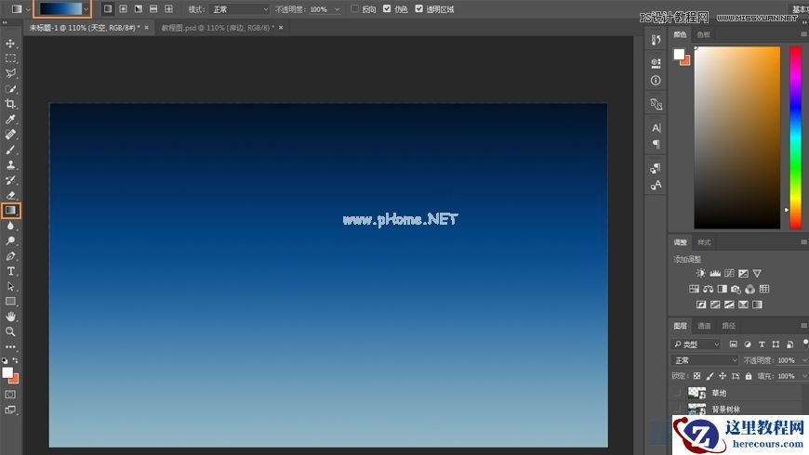Pick a color in the color field
This screenshot has width=809, height=455.
coord(737,137)
